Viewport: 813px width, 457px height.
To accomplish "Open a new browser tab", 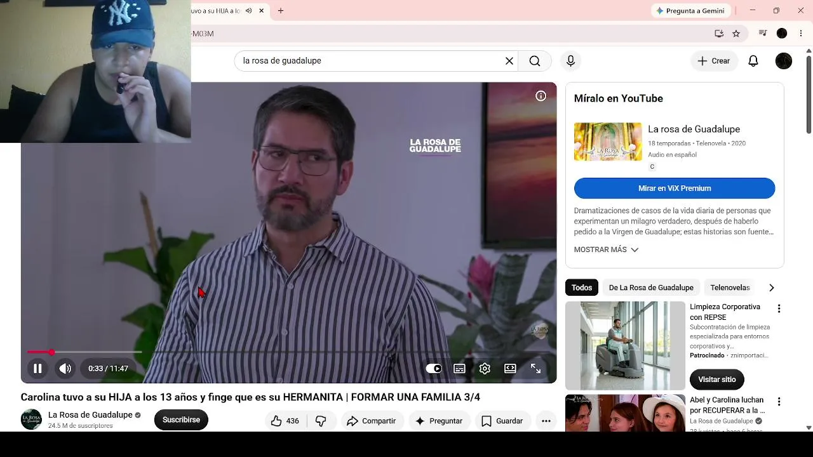I will pos(281,11).
